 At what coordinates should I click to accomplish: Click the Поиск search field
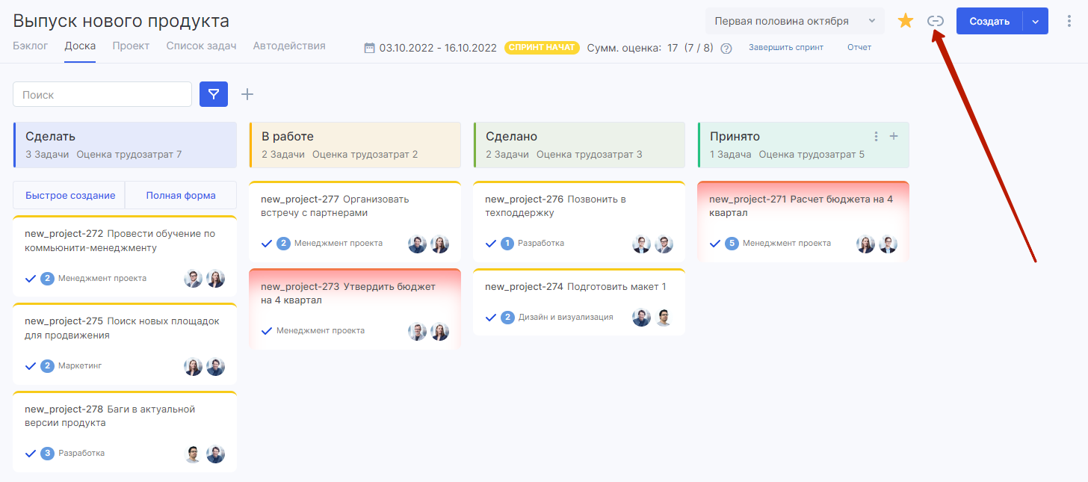point(102,94)
